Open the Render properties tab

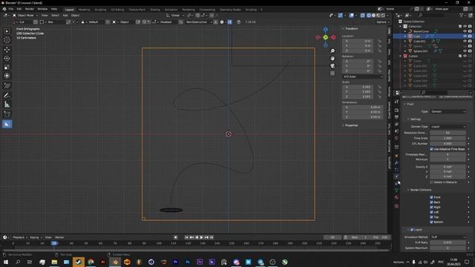[x=396, y=111]
